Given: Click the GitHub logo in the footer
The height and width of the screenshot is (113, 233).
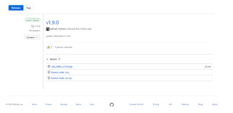Looking at the screenshot, I should click(x=112, y=105).
